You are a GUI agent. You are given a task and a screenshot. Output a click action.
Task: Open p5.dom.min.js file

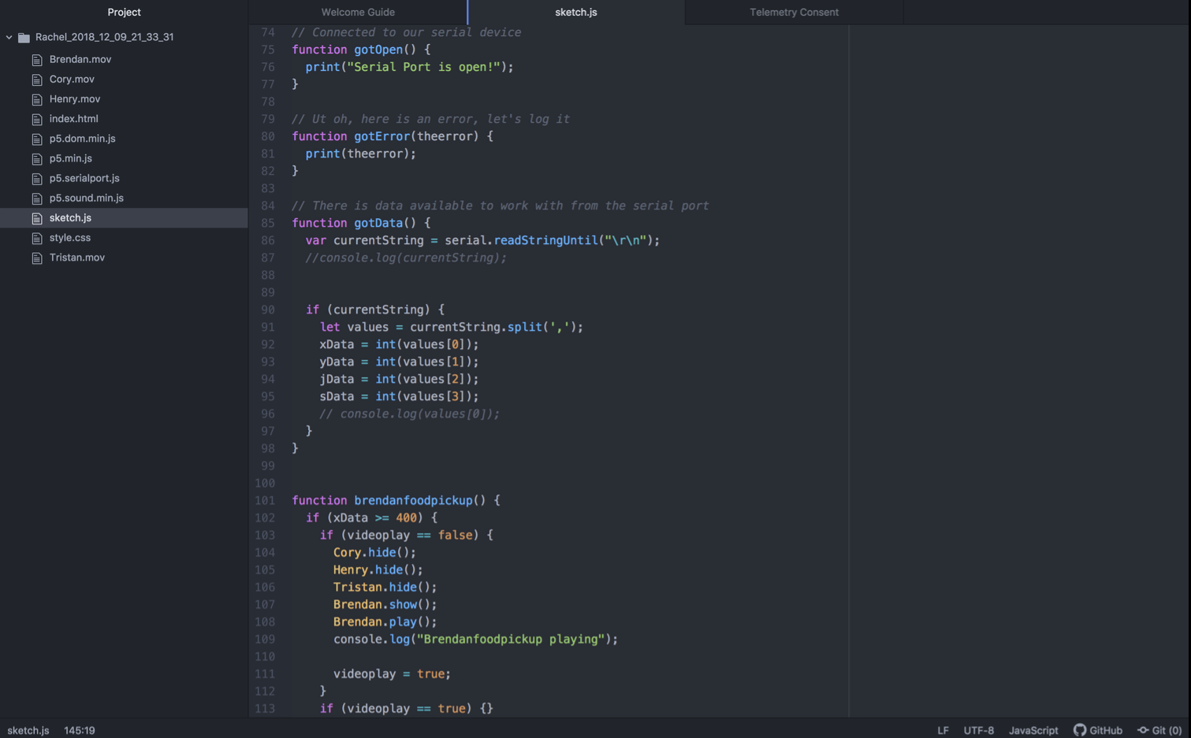(x=83, y=138)
